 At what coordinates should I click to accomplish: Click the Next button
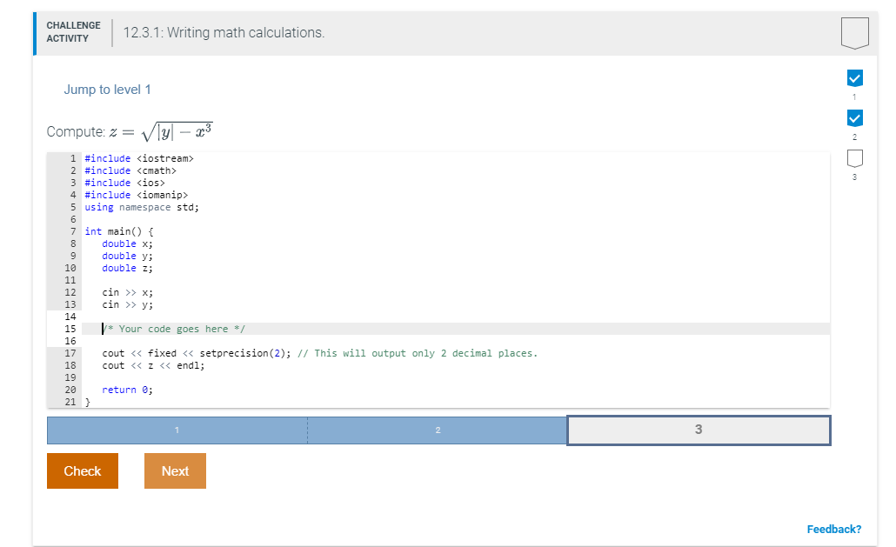[175, 470]
